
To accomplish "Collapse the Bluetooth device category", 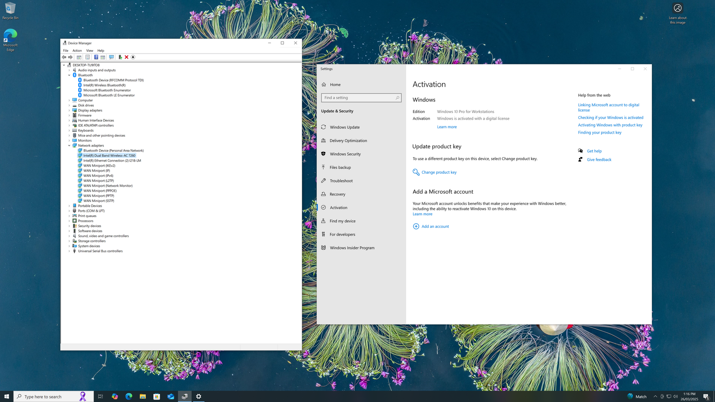I will 69,75.
